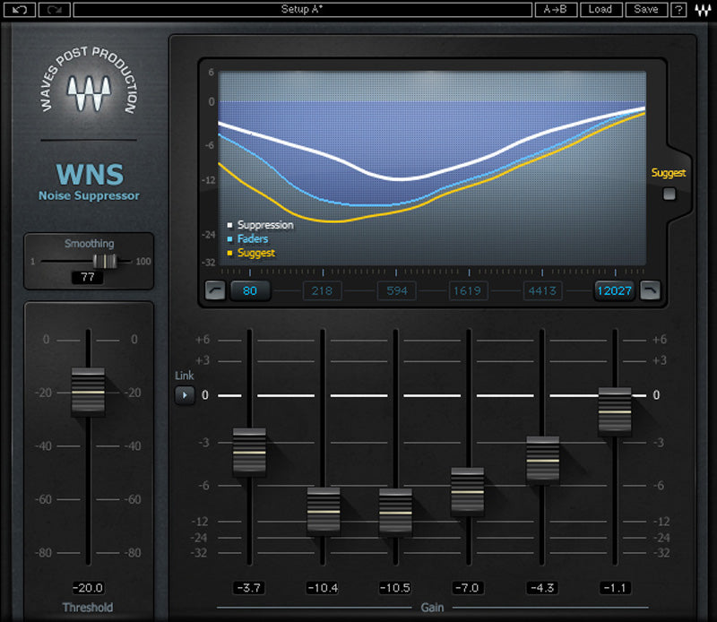
Task: Toggle the Faders curve legend
Action: (x=252, y=238)
